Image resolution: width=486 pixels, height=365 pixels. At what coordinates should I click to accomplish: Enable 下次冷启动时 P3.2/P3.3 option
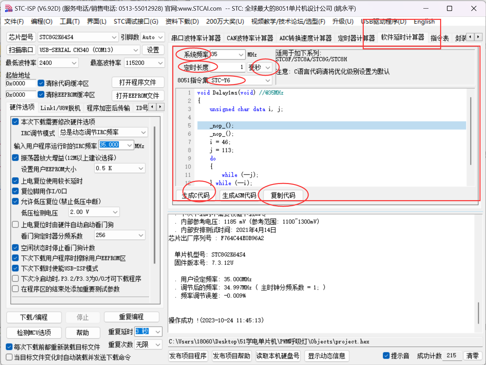coord(15,278)
